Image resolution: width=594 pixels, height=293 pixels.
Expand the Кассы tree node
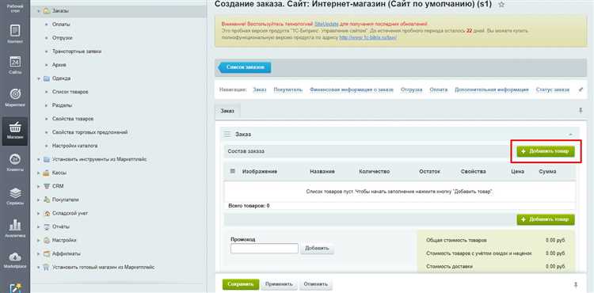point(38,173)
